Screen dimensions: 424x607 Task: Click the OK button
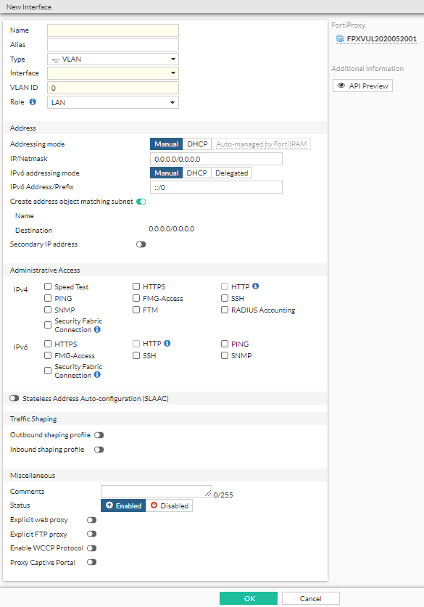pyautogui.click(x=249, y=598)
